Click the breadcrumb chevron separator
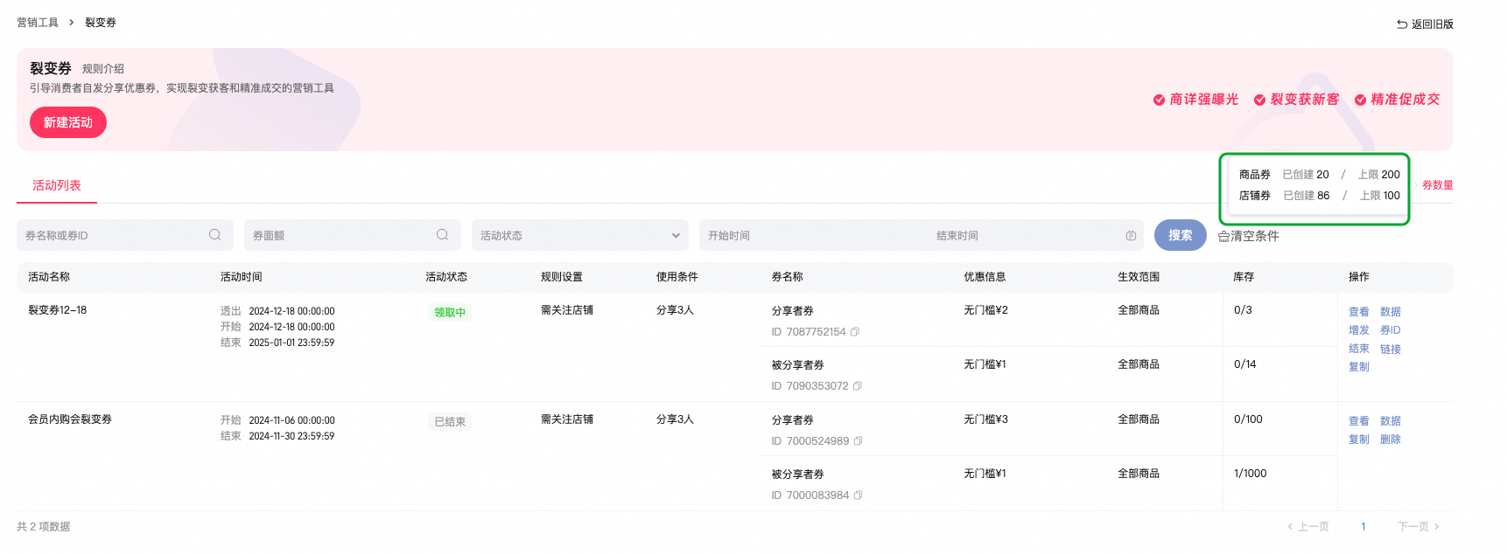 tap(72, 23)
